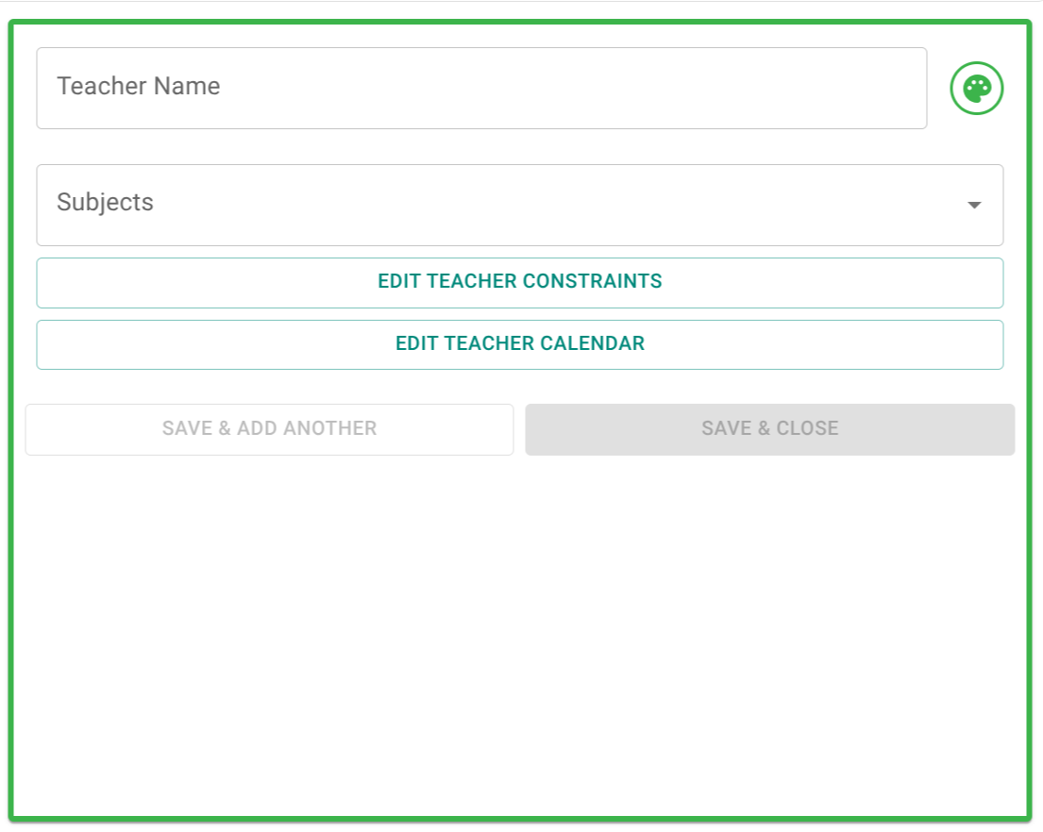Image resolution: width=1043 pixels, height=832 pixels.
Task: Click the Subjects label in the select box
Action: point(105,203)
